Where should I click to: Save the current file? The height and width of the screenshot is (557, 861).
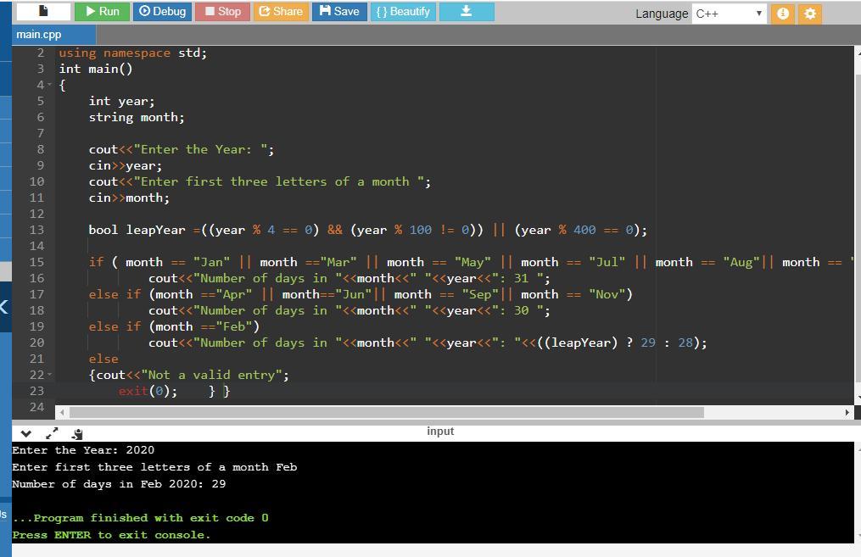(339, 12)
